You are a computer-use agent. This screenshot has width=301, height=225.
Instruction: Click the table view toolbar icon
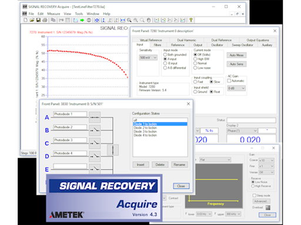68,20
